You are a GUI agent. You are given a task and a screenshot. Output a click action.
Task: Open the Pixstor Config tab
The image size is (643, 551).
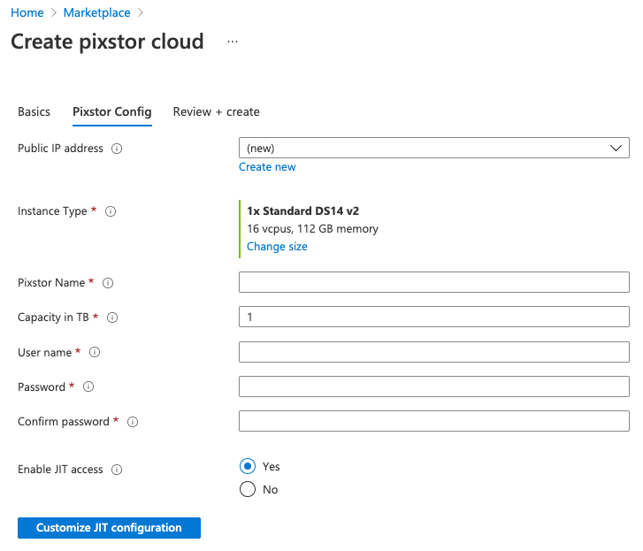coord(112,112)
